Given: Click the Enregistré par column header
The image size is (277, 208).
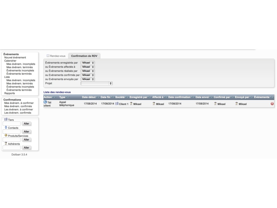Looking at the screenshot, I should coord(138,97).
